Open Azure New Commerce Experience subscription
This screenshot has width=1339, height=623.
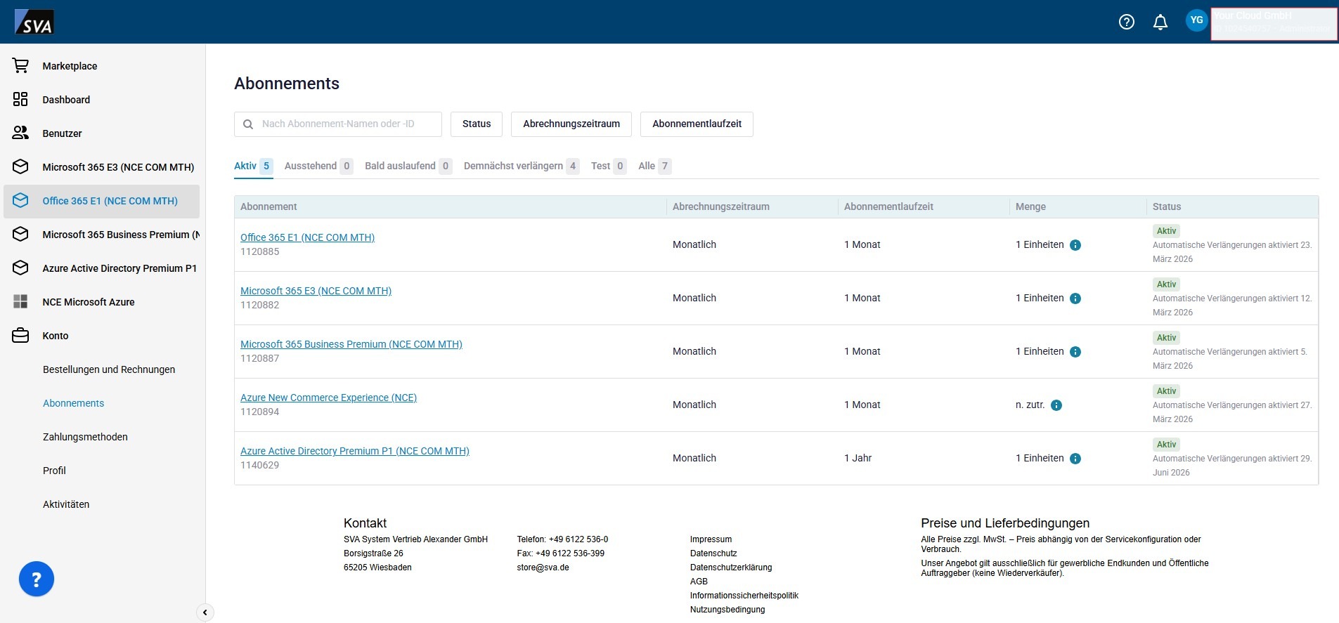click(328, 398)
